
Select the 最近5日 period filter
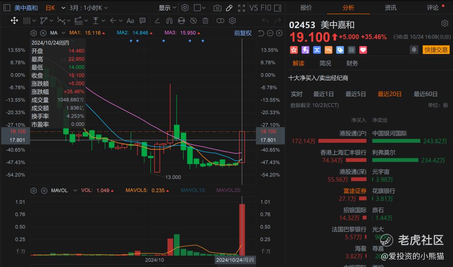pyautogui.click(x=356, y=94)
